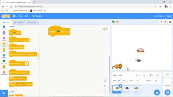
Task: Open loudness dropdown in when loudness block
Action: pos(18,64)
